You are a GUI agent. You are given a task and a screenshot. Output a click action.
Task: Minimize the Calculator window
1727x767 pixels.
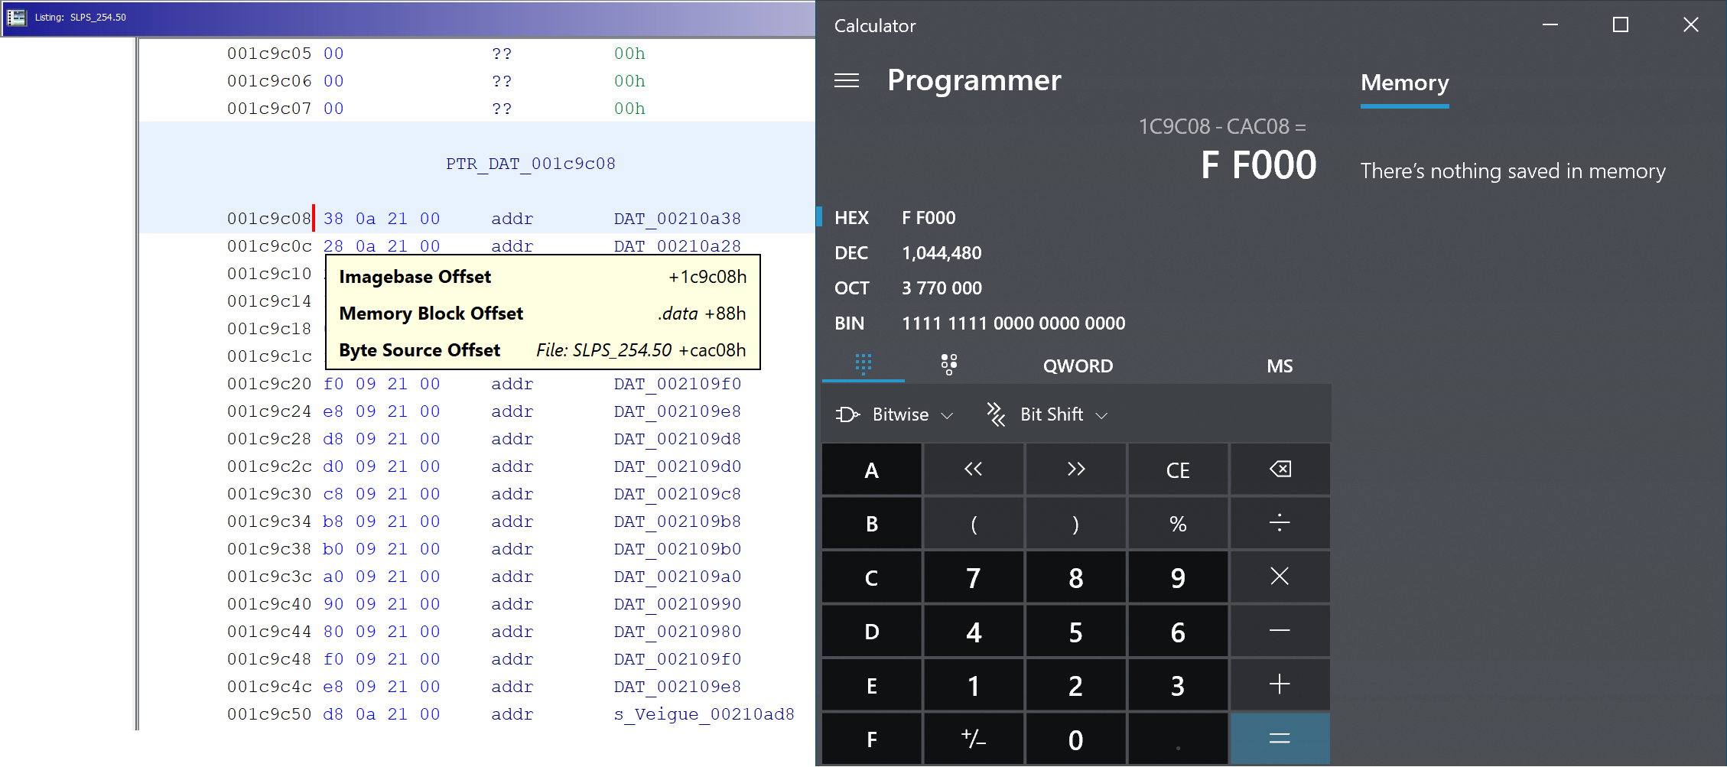1550,25
